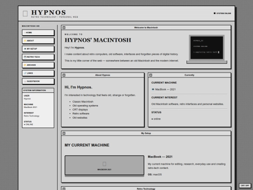This screenshot has height=190, width=253.
Task: Click the close box on Welcome to Macintosh window
Action: (64, 28)
